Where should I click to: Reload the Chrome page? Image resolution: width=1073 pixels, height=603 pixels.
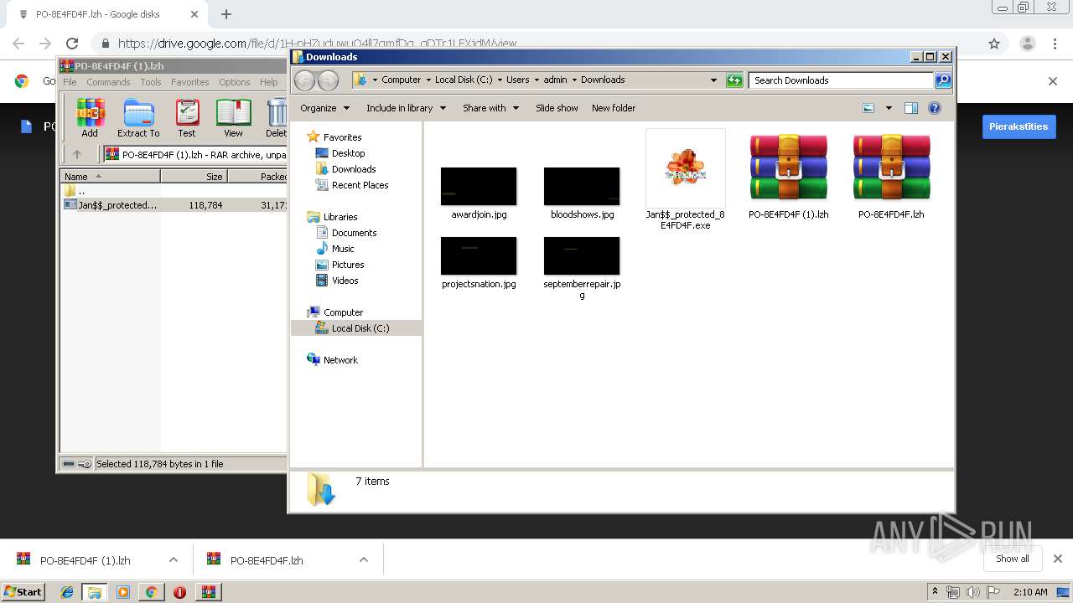point(72,44)
